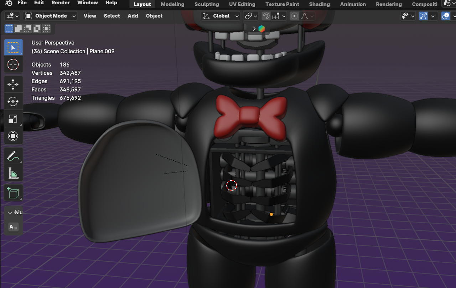
Task: Open the File menu
Action: point(22,3)
